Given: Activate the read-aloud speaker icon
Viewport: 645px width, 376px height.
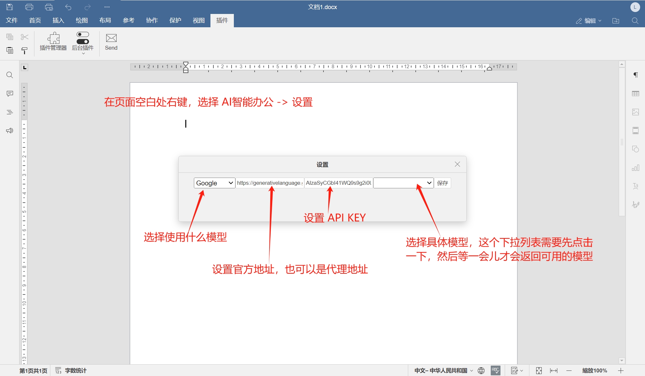Looking at the screenshot, I should (x=9, y=130).
